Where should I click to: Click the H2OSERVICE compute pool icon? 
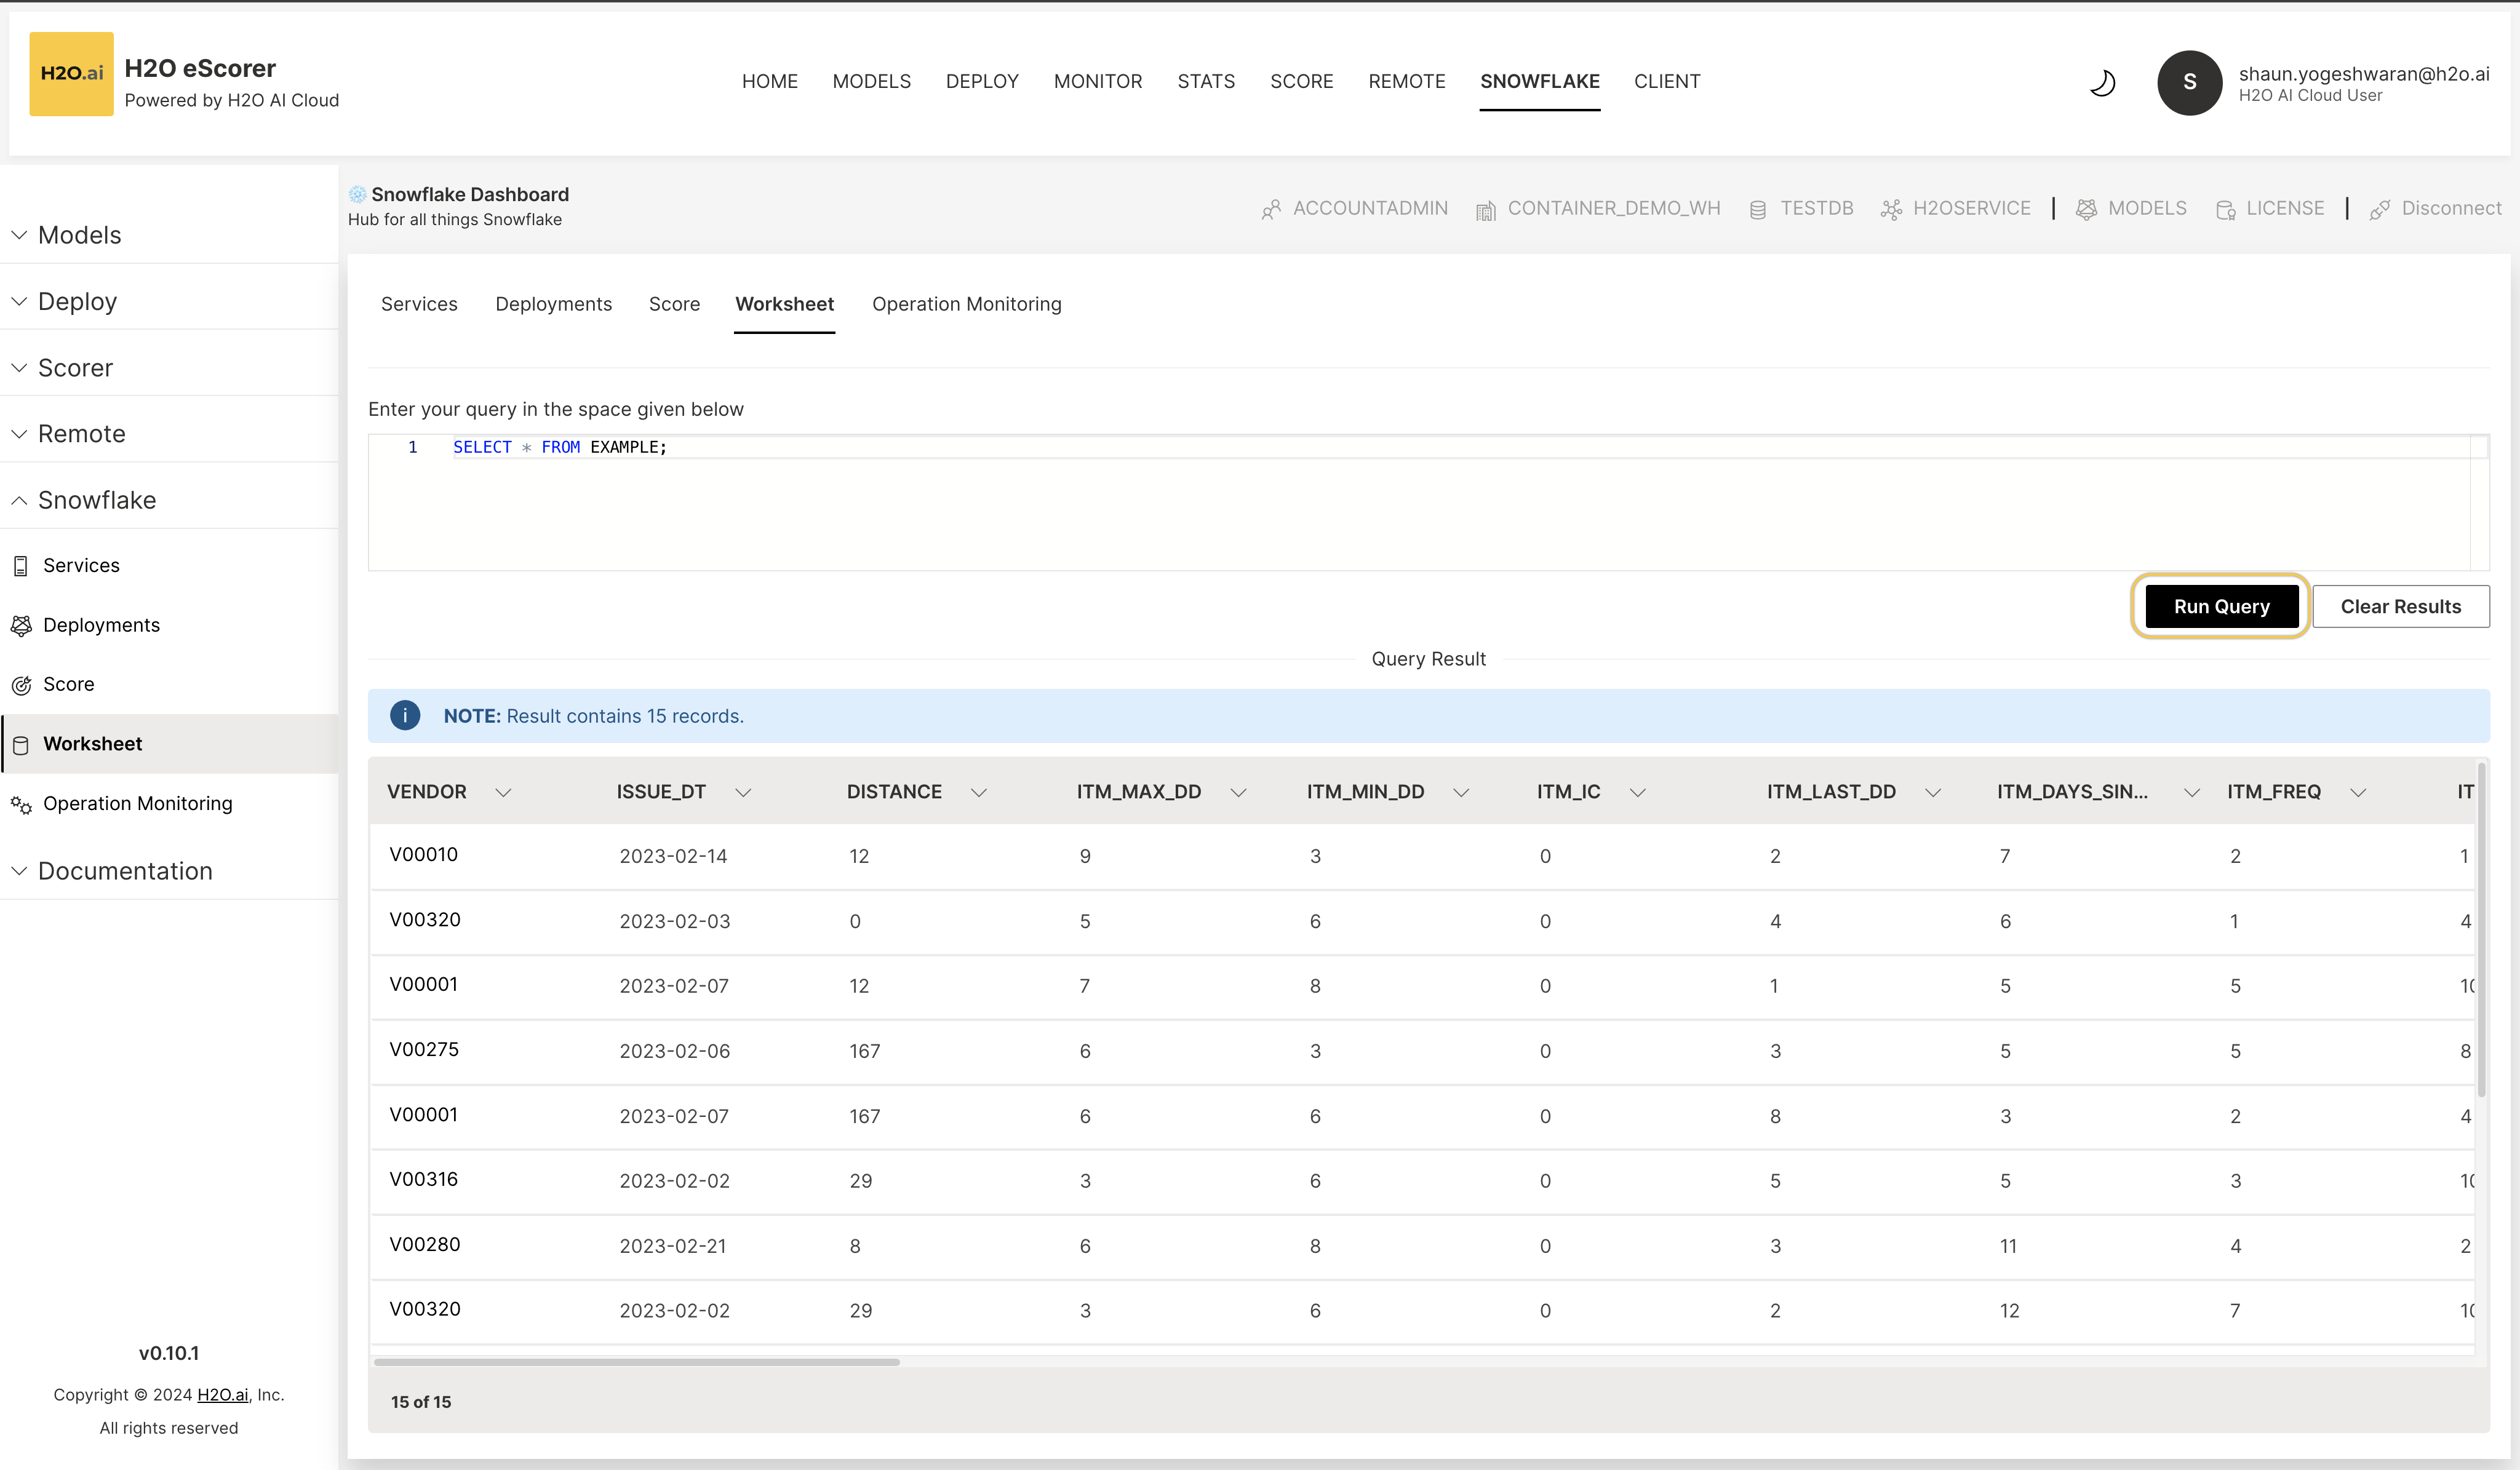(1890, 209)
